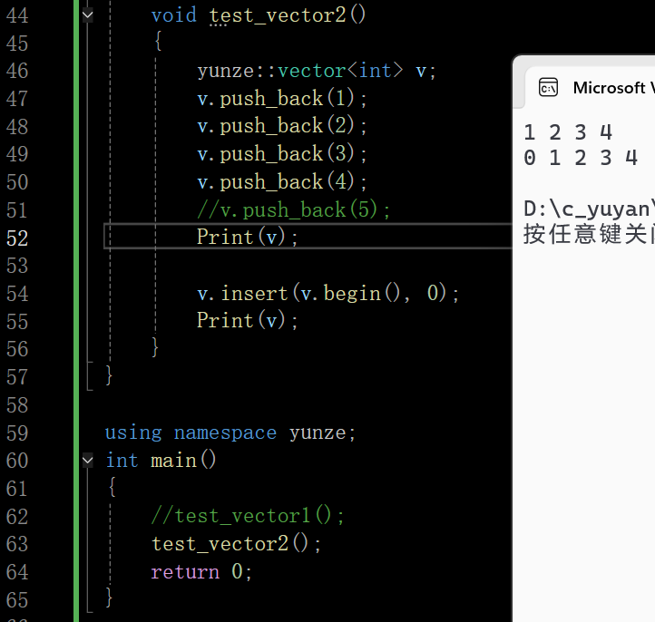Click the test_vector2() call in main

[236, 544]
